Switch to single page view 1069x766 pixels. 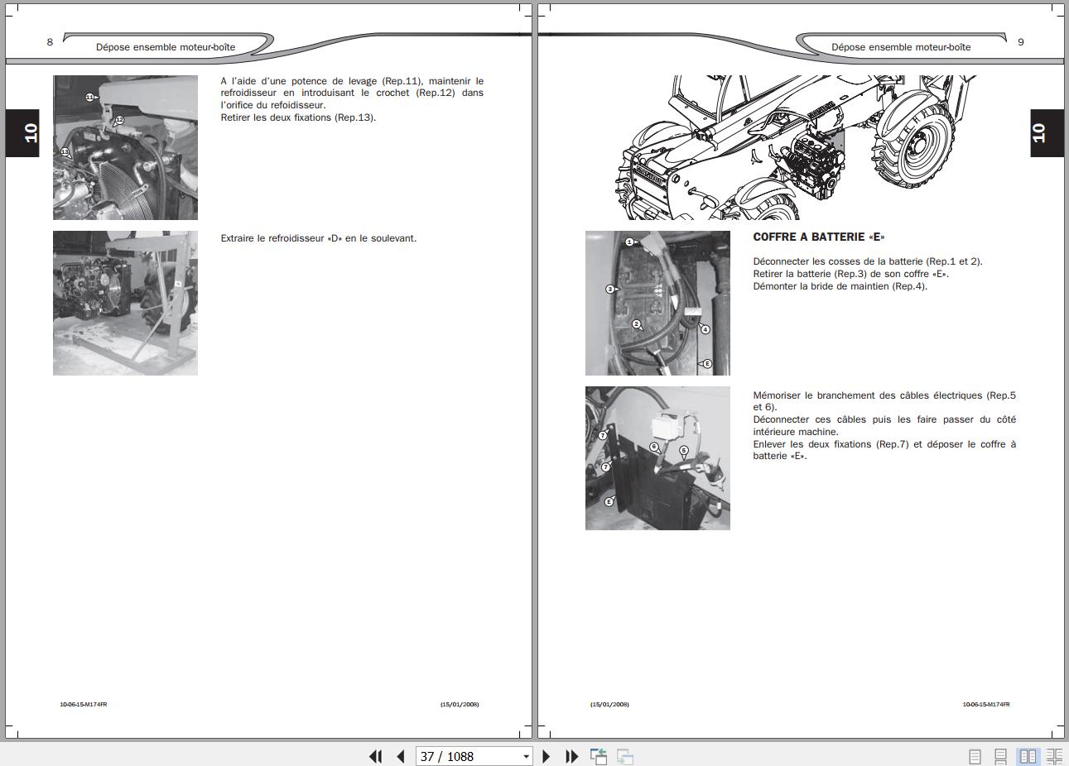click(975, 756)
